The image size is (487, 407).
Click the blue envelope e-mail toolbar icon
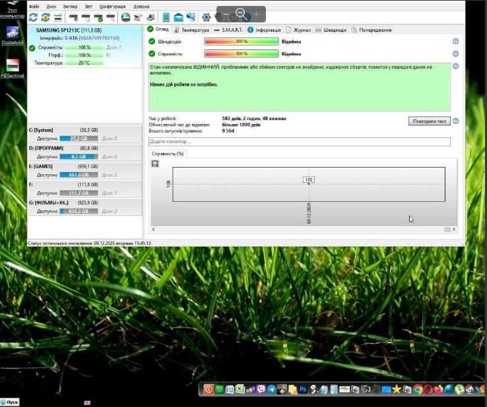click(x=178, y=17)
